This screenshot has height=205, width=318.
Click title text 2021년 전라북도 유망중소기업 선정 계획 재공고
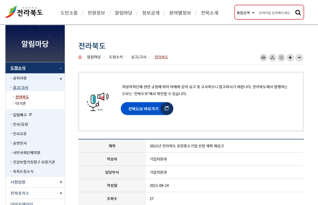[187, 146]
